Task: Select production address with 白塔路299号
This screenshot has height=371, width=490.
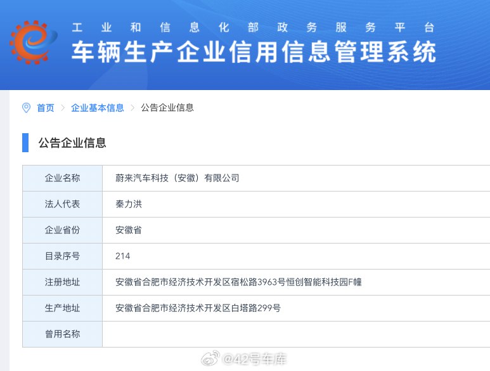Action: pos(198,308)
